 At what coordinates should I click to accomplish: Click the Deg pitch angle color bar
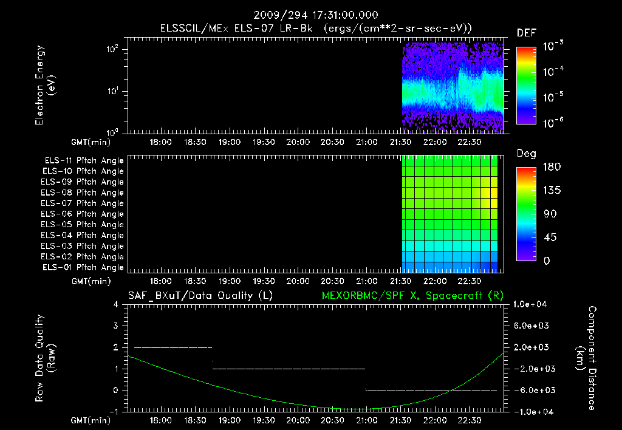tap(527, 214)
